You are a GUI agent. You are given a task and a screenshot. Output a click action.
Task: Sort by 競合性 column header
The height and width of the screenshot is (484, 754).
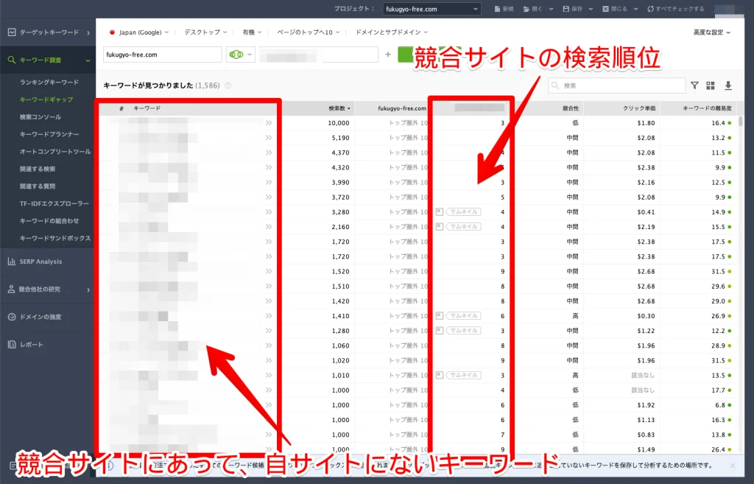(x=571, y=108)
